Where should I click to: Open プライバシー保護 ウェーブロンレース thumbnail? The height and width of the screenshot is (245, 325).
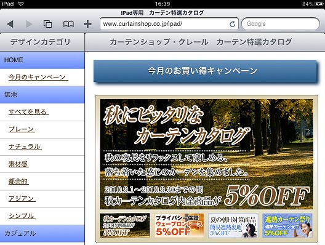(x=179, y=225)
